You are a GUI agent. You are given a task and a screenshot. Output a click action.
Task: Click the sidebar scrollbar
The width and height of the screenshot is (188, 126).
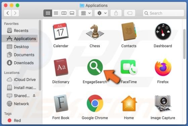click(x=40, y=55)
